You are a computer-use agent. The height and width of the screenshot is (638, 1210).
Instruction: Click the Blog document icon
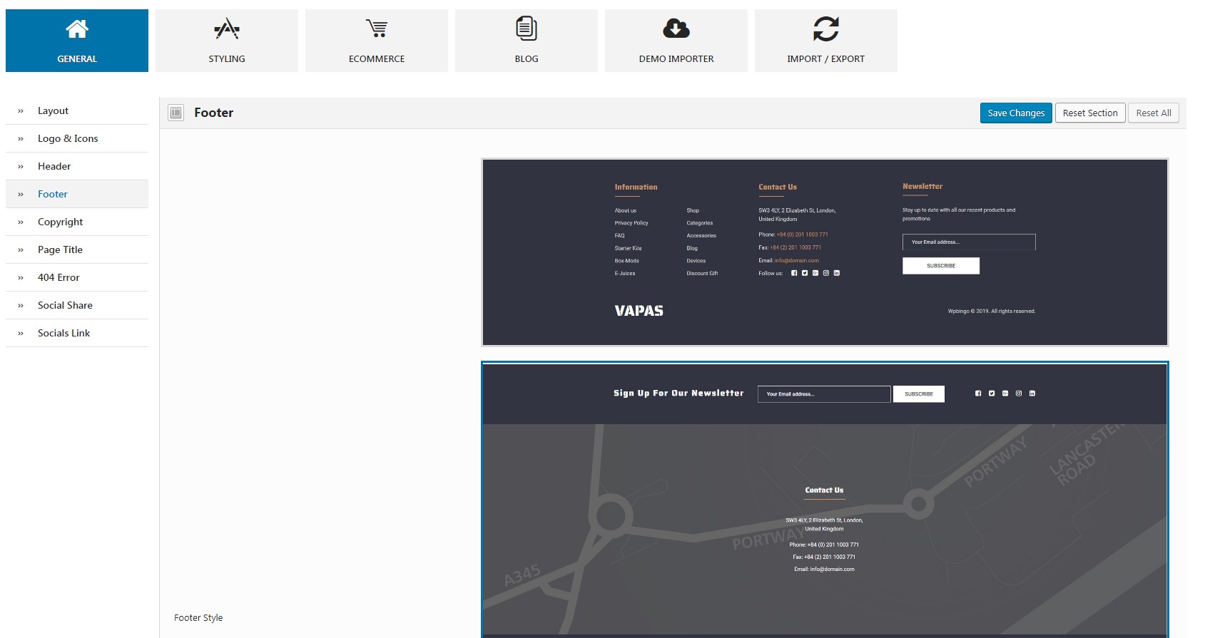pos(527,29)
